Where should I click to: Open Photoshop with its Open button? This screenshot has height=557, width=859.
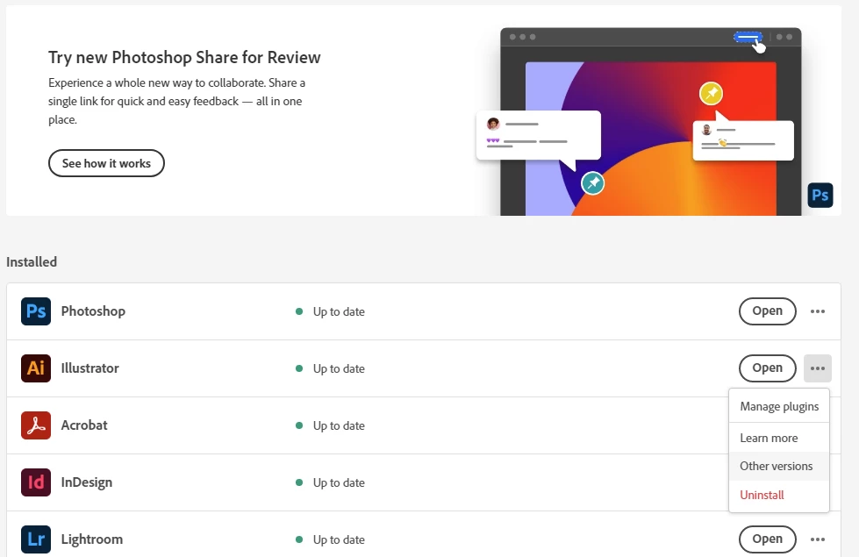pyautogui.click(x=767, y=311)
